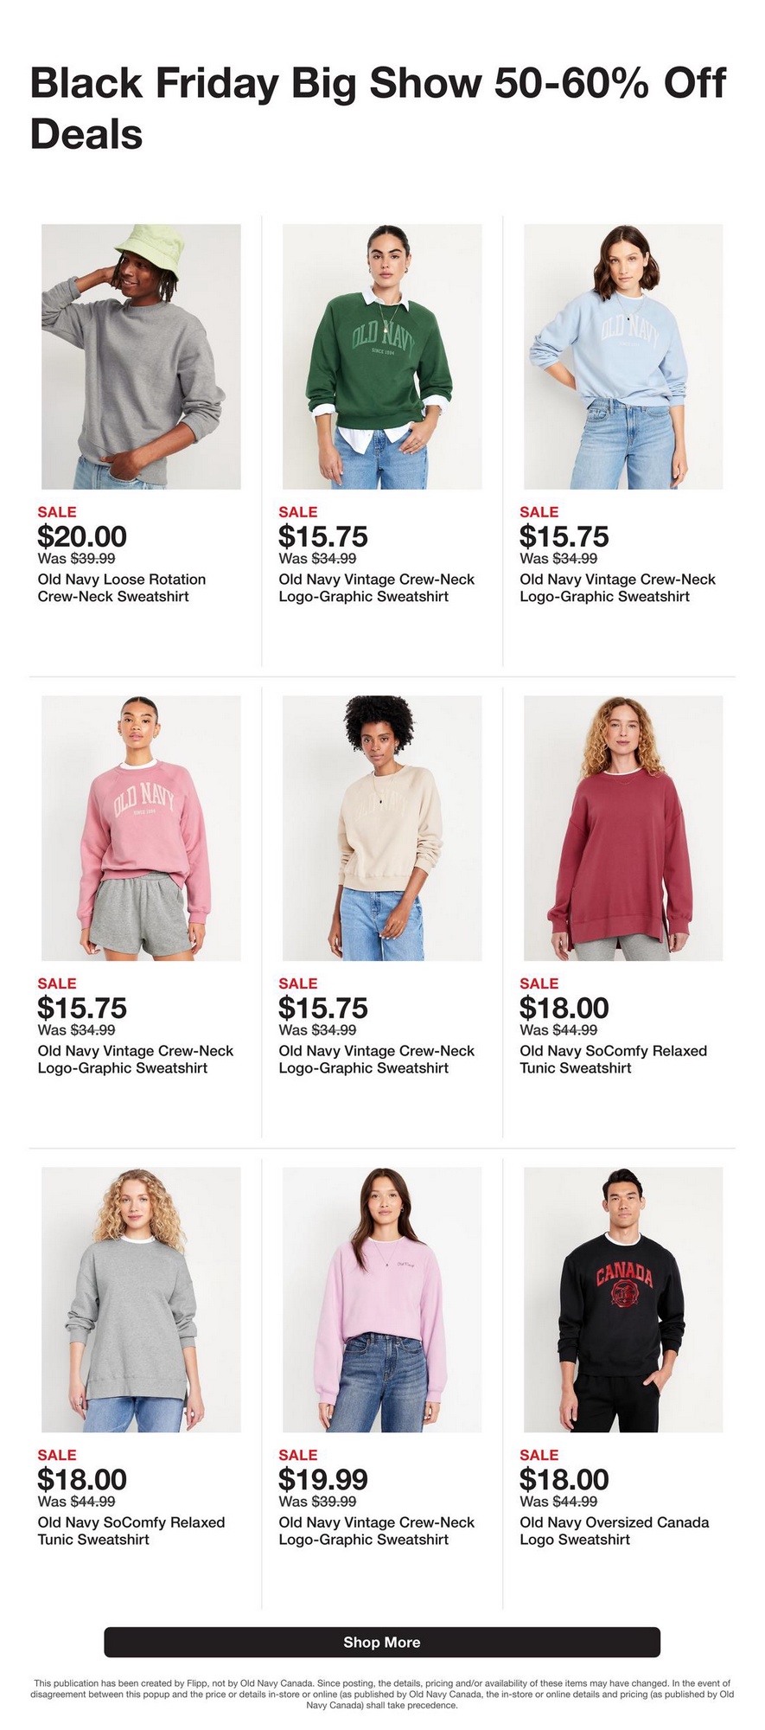Viewport: 765px width, 1730px height.
Task: Click the Shop More button
Action: [382, 1642]
